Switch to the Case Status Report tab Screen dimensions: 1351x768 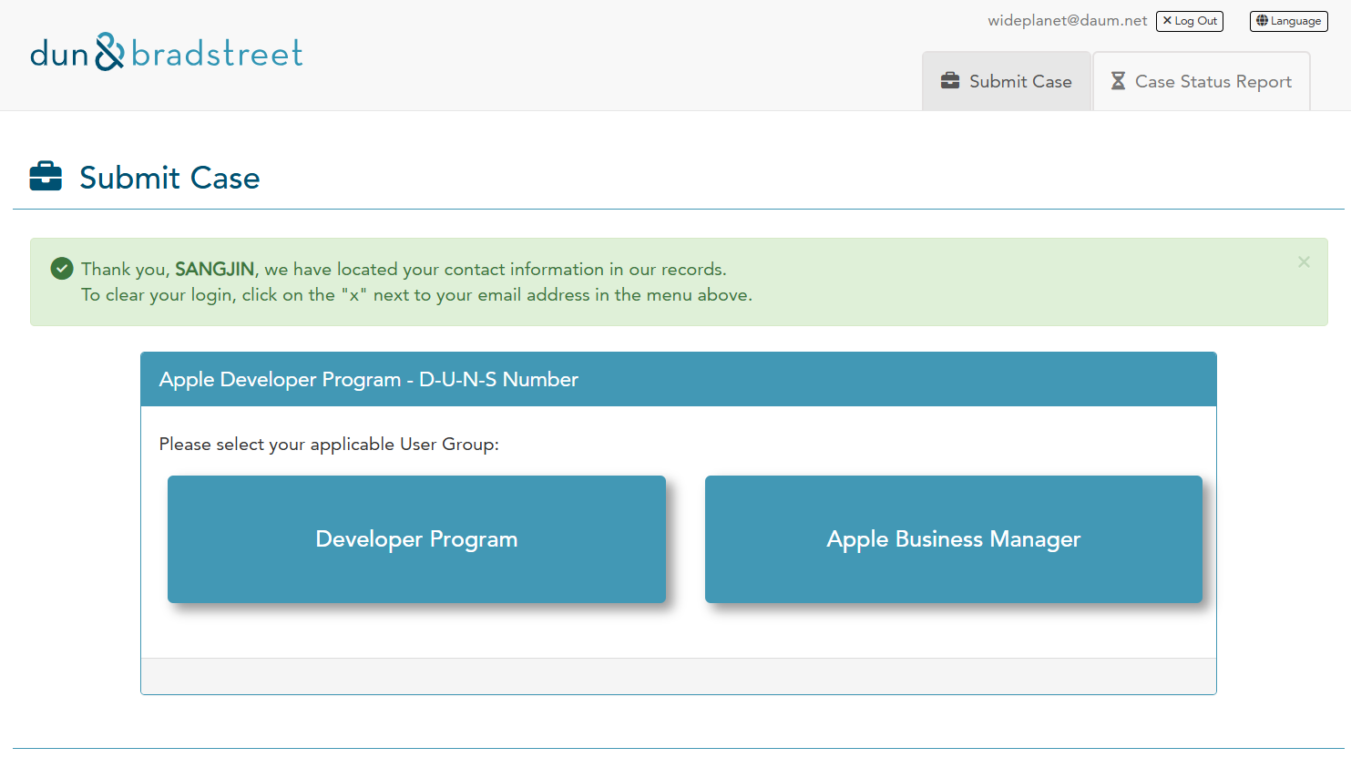coord(1202,81)
